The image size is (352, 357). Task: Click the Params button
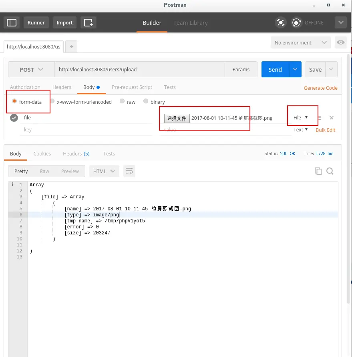tap(241, 69)
